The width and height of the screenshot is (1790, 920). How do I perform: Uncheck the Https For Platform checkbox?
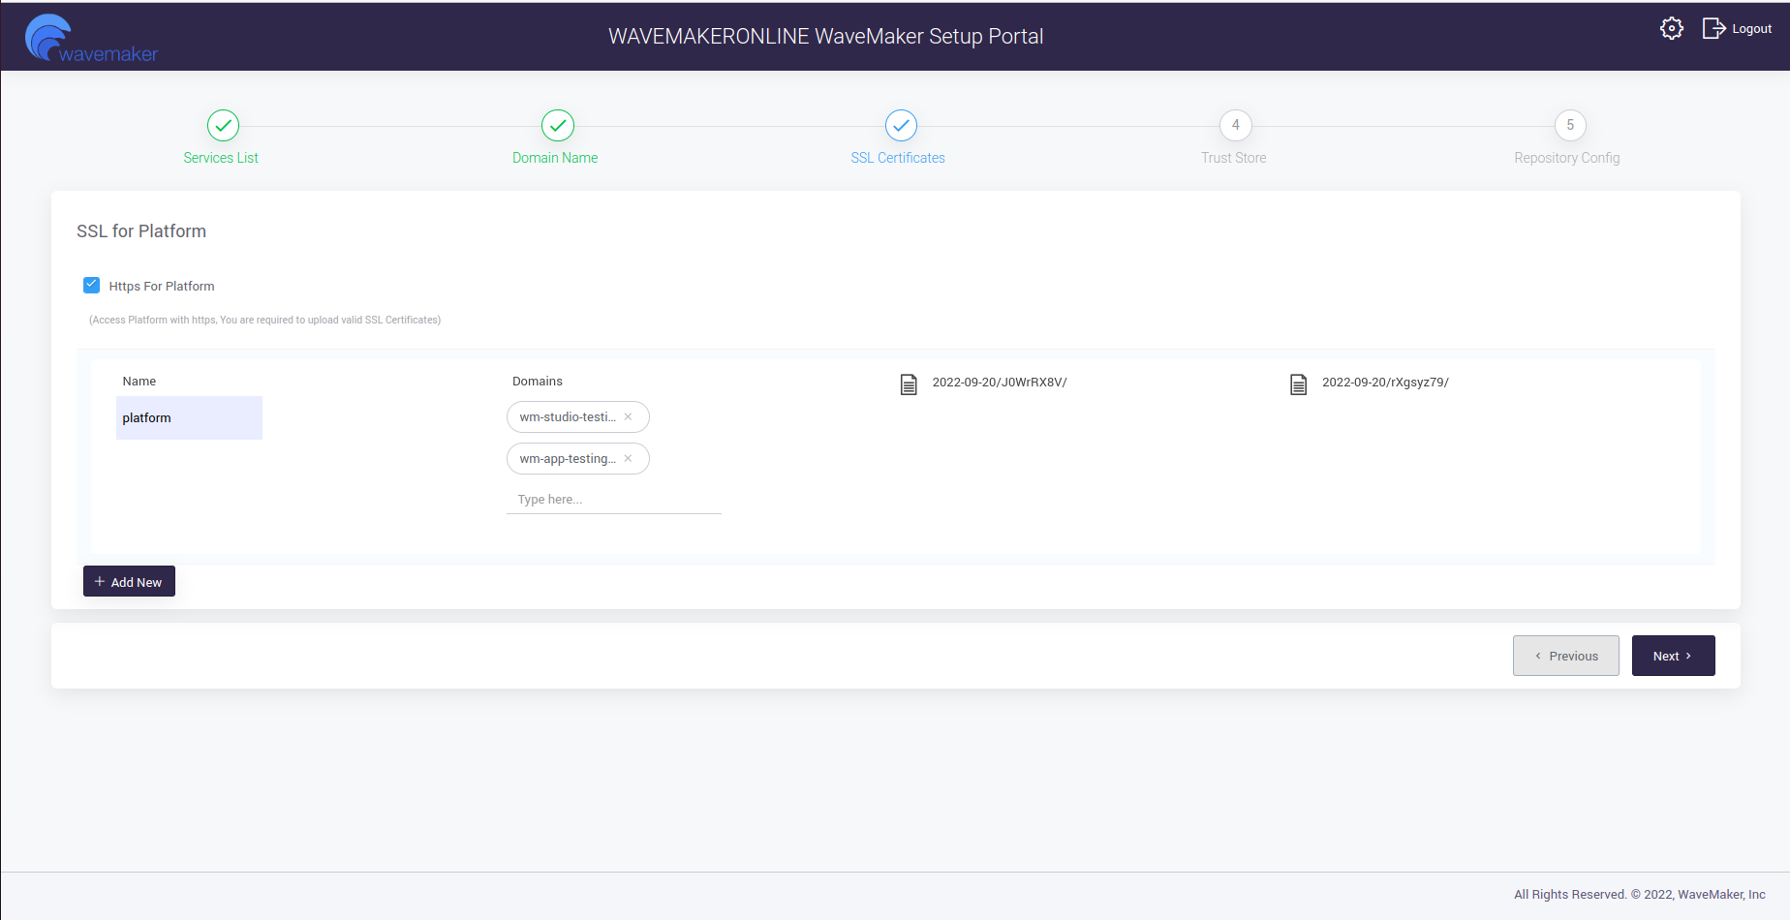[x=92, y=285]
